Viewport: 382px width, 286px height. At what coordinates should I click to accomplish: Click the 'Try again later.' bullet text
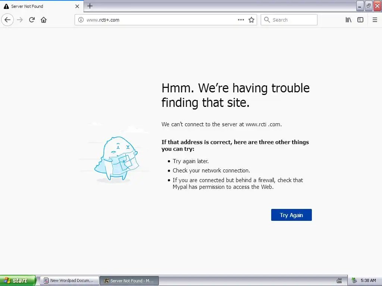(x=191, y=161)
